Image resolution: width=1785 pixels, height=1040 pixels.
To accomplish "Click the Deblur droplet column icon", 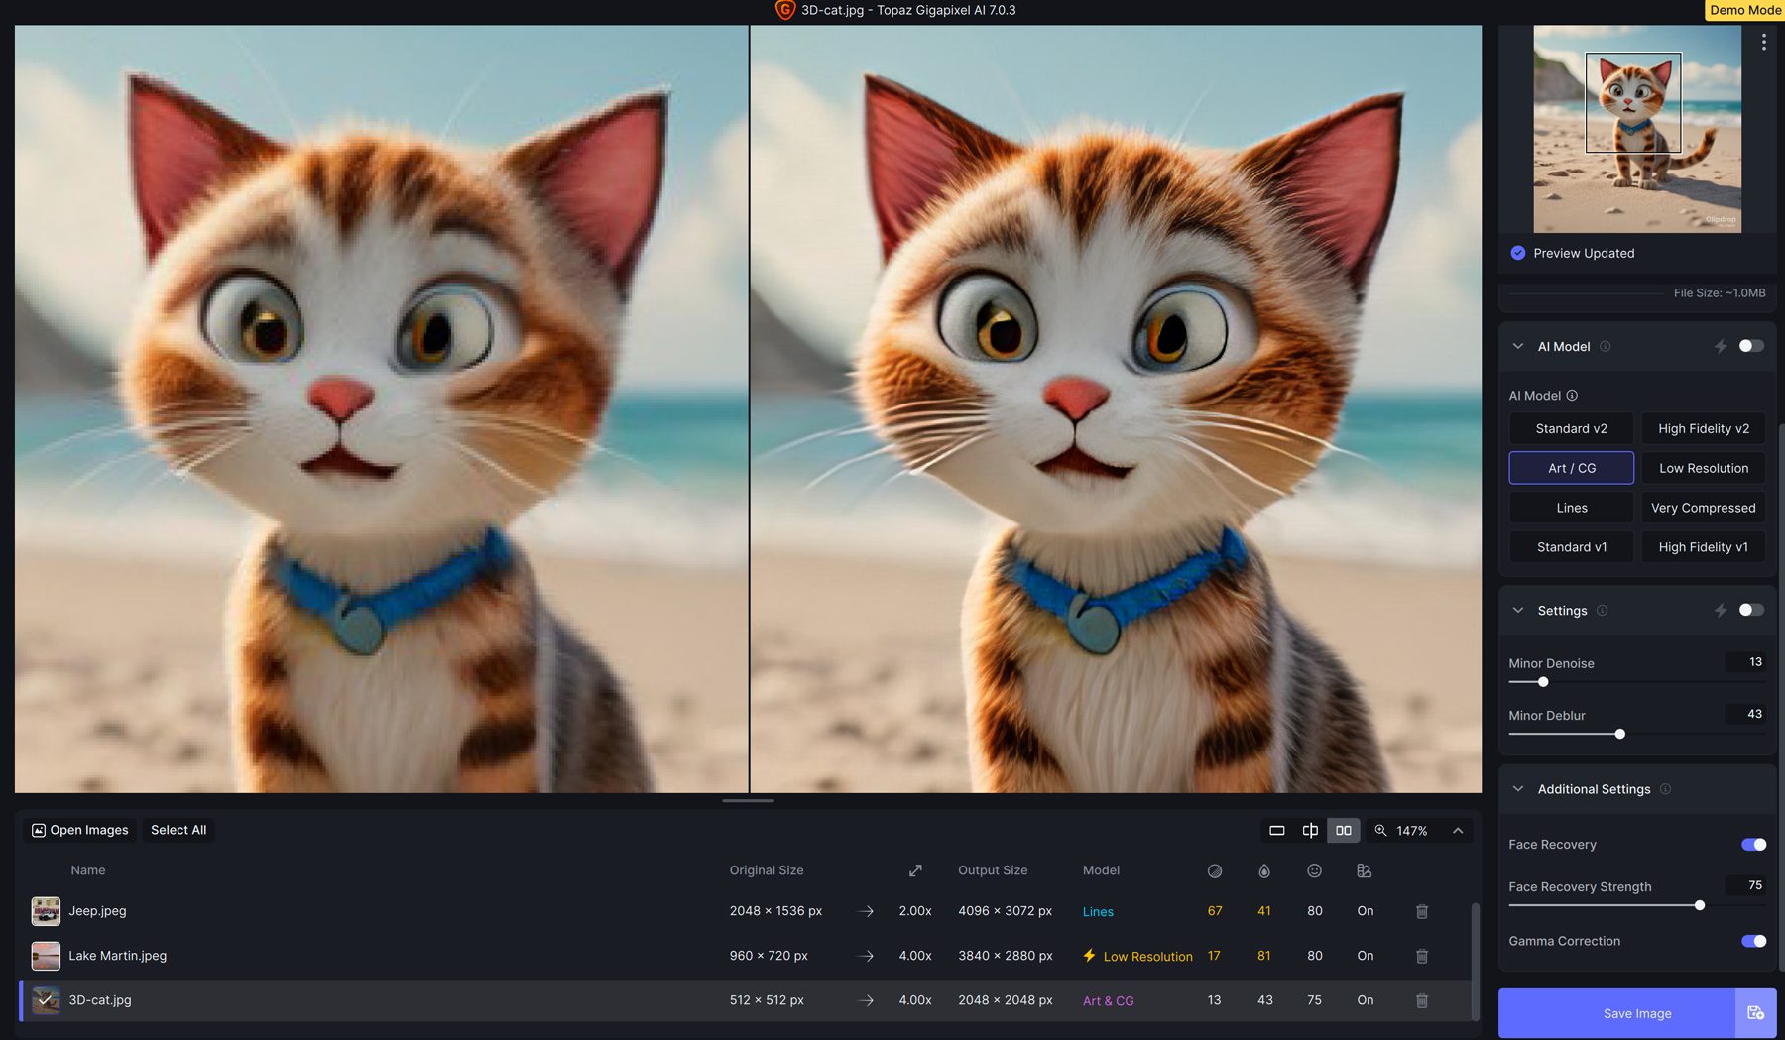I will tap(1264, 870).
